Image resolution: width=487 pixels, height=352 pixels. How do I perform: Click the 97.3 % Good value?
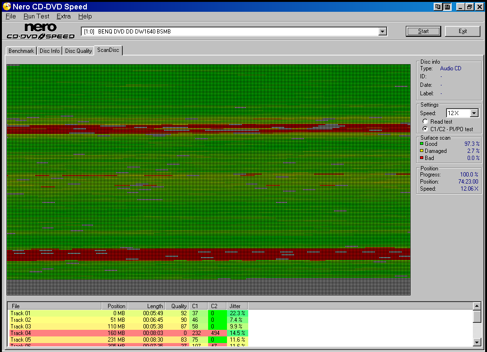472,144
